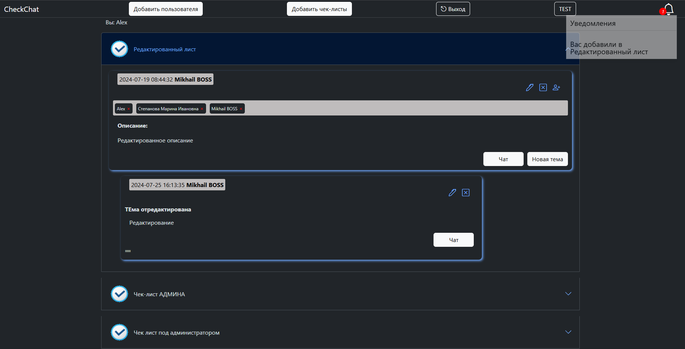
Task: Remove Alex tag using its red x
Action: tap(129, 109)
